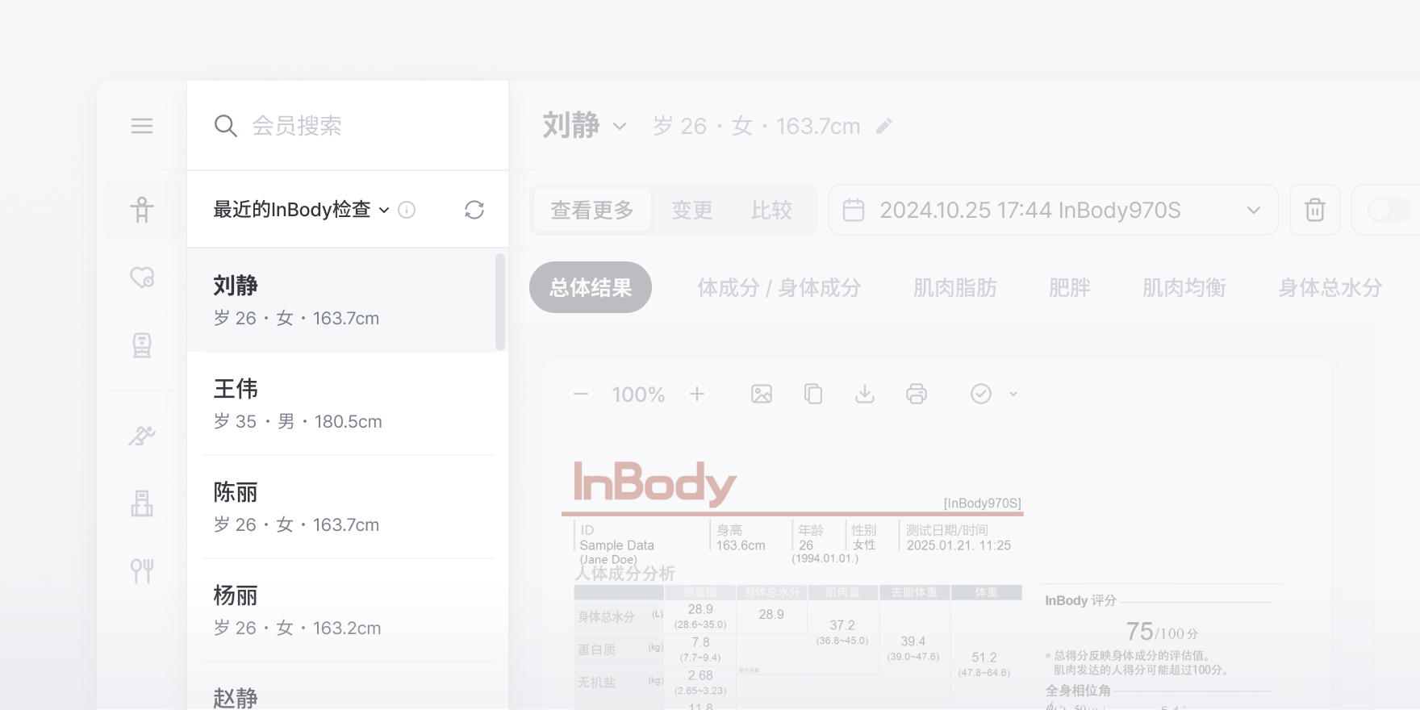This screenshot has width=1420, height=710.
Task: Click the pencil edit icon beside 163.7cm
Action: click(884, 126)
